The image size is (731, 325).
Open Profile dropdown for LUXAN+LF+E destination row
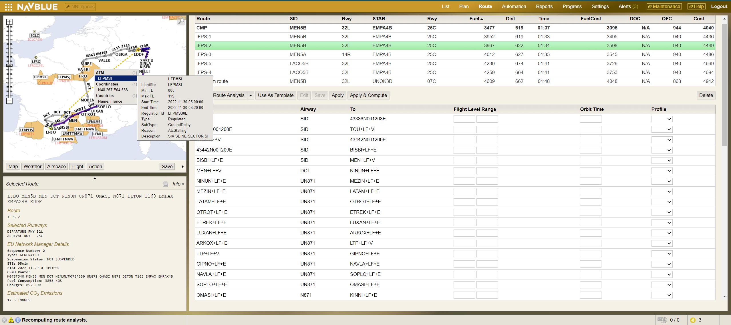pyautogui.click(x=662, y=223)
